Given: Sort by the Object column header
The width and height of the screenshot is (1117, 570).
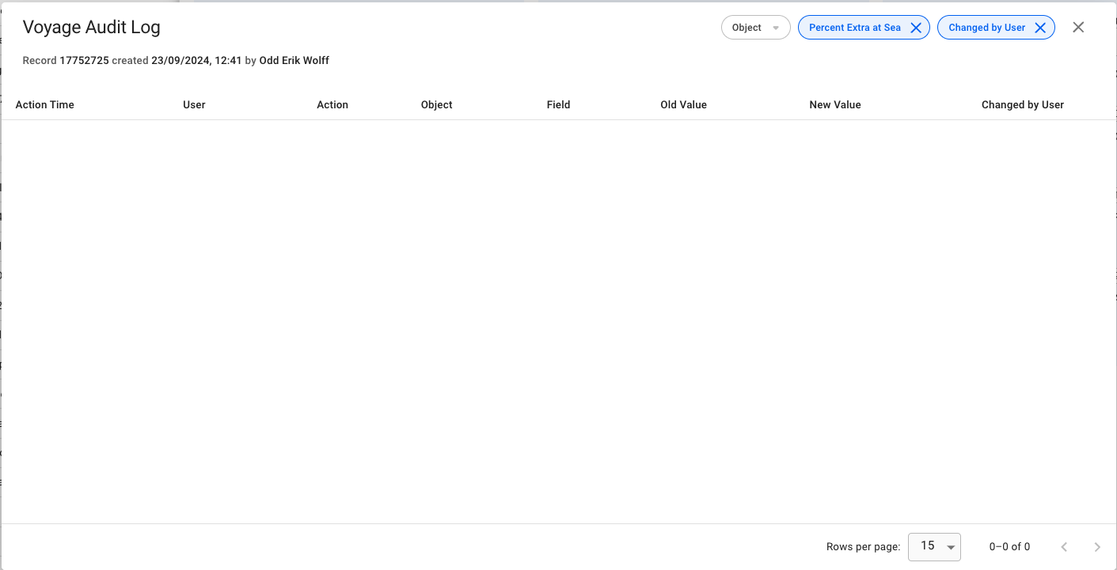Looking at the screenshot, I should point(437,105).
